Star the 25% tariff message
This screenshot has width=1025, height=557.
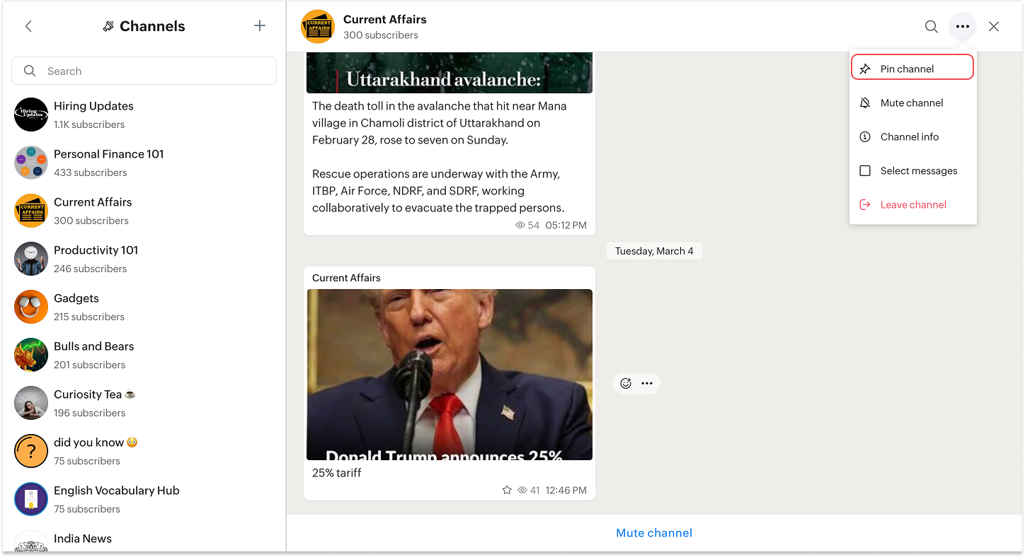point(507,490)
